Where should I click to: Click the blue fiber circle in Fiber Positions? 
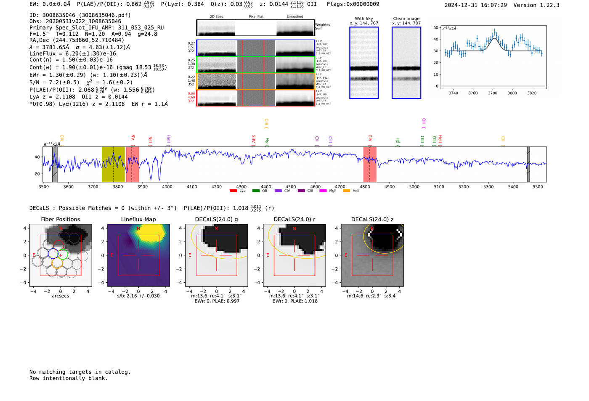click(53, 253)
